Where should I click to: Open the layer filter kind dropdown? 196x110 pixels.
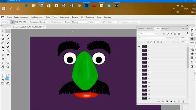coord(147,34)
